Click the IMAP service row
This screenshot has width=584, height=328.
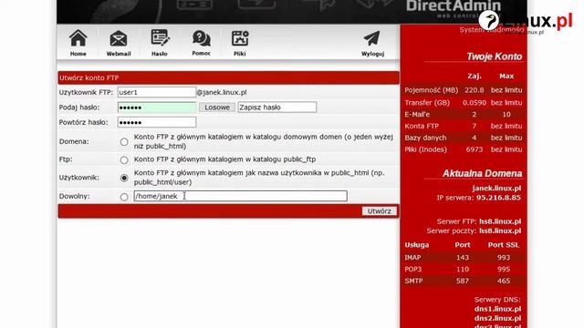[464, 257]
